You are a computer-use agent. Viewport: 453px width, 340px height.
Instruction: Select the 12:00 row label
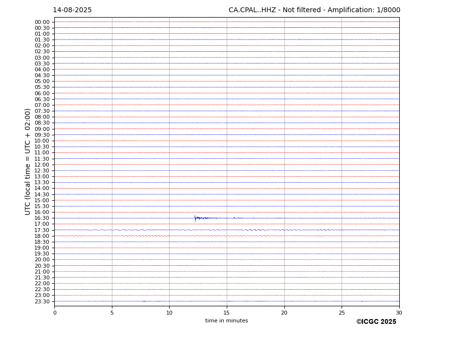[42, 165]
